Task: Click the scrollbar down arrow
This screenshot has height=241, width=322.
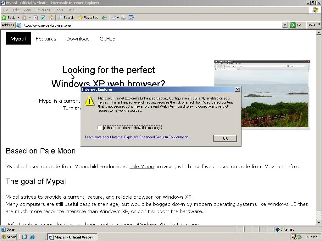Action: click(319, 223)
